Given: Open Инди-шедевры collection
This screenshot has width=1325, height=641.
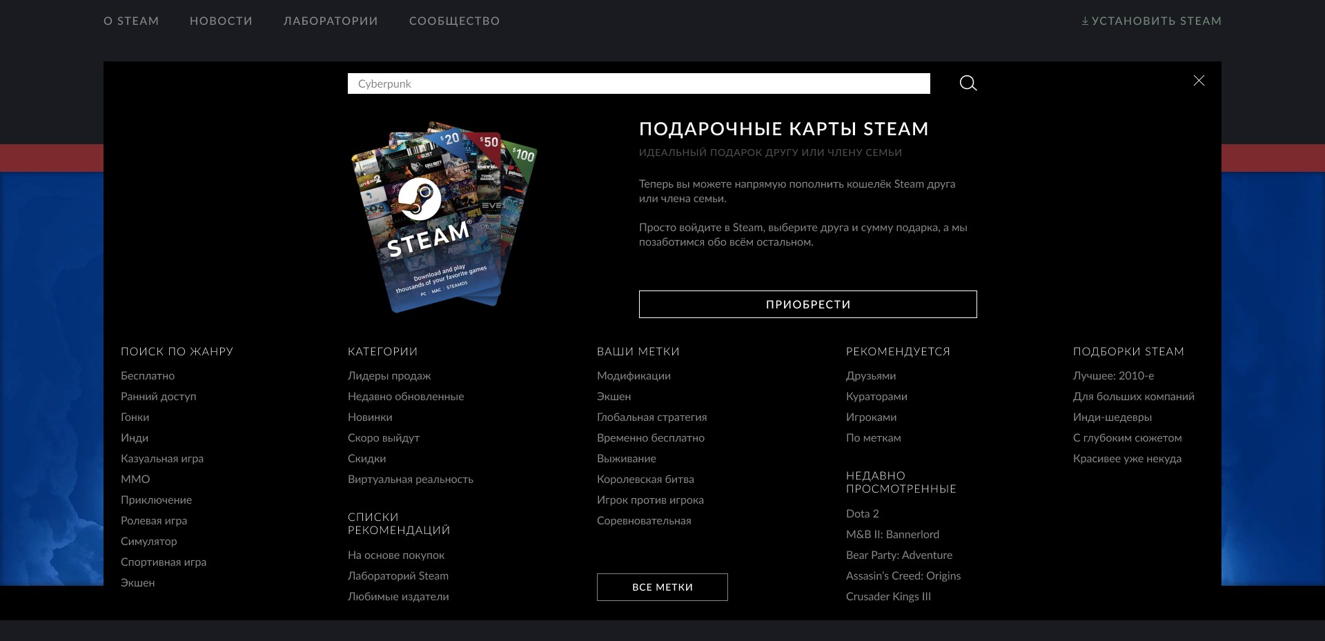Looking at the screenshot, I should tap(1112, 417).
